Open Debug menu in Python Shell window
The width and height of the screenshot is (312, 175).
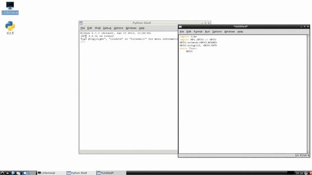point(107,28)
